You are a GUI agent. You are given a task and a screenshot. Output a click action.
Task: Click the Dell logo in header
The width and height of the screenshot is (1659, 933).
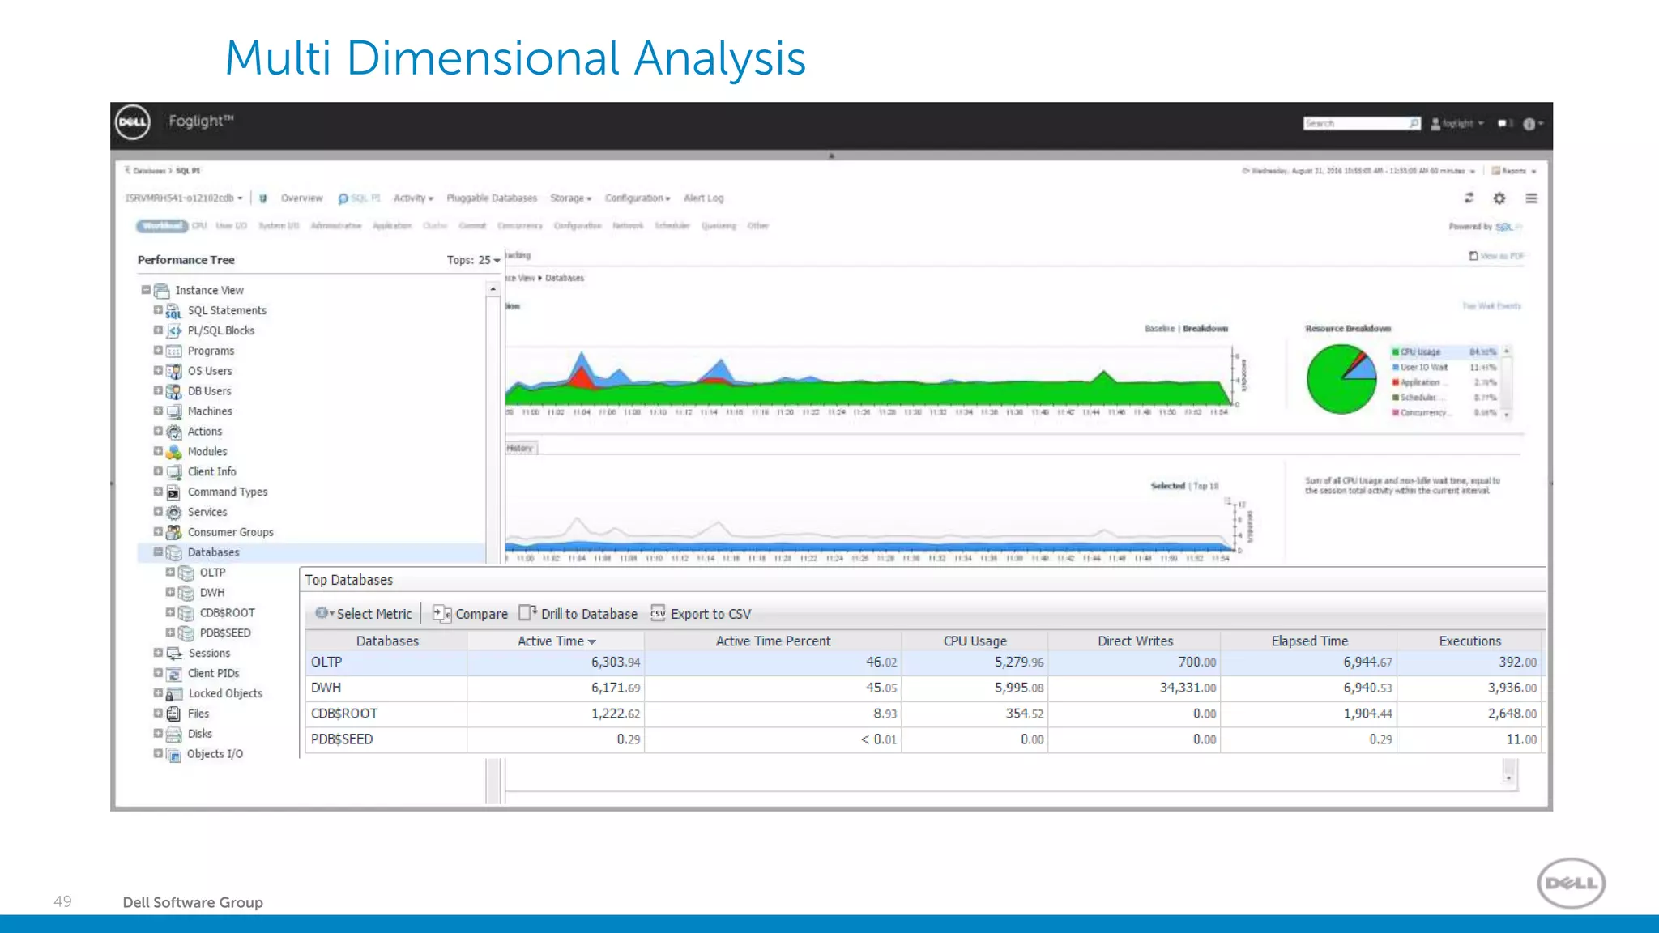click(x=133, y=122)
